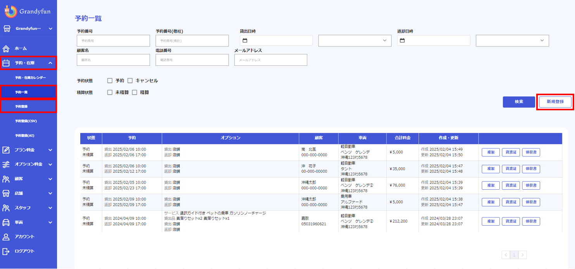Click 貸渡証 for 嘉数 reservation
This screenshot has height=269, width=575.
click(511, 221)
